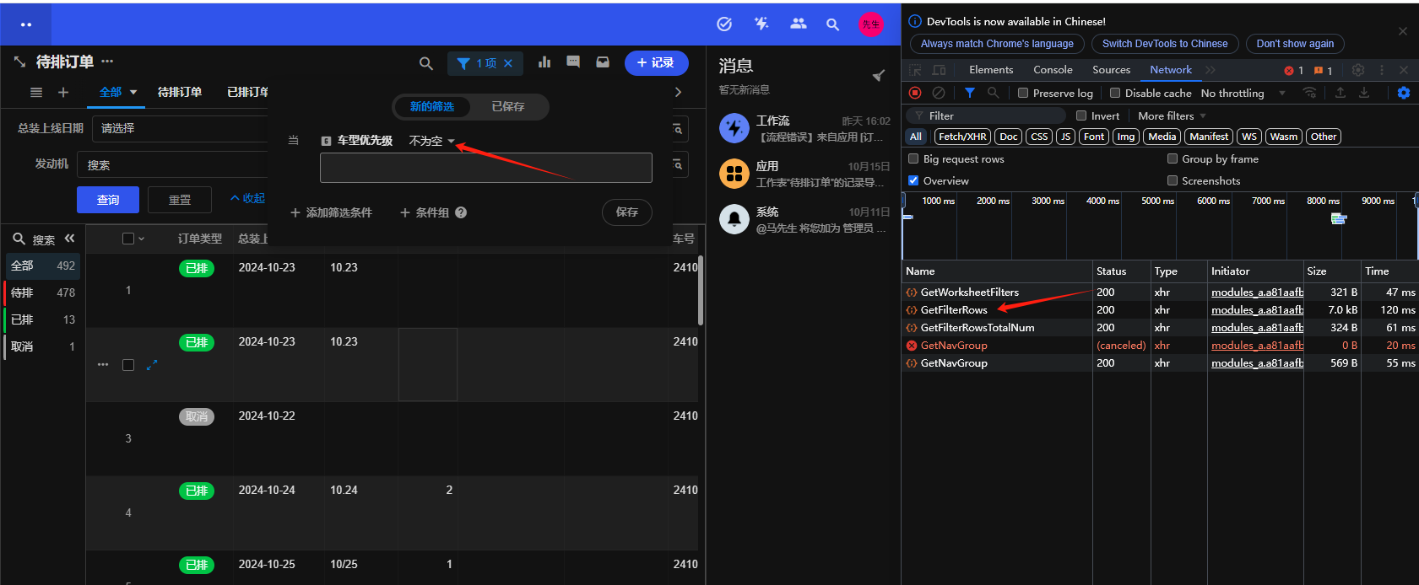This screenshot has height=585, width=1419.
Task: Switch to the 已保存 filter tab
Action: pos(508,106)
